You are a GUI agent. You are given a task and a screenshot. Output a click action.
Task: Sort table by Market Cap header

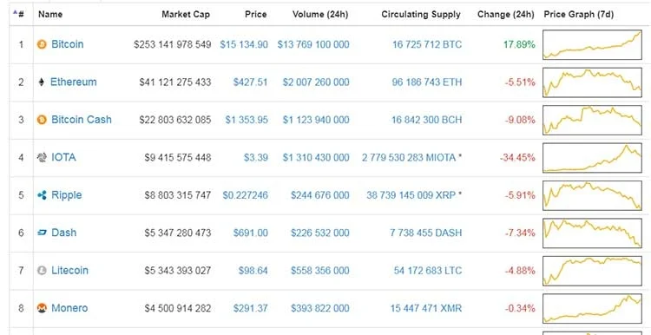186,14
